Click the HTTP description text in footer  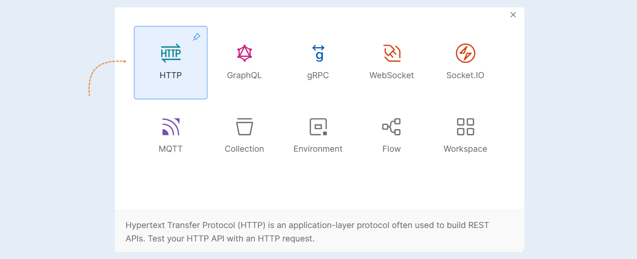tap(307, 232)
